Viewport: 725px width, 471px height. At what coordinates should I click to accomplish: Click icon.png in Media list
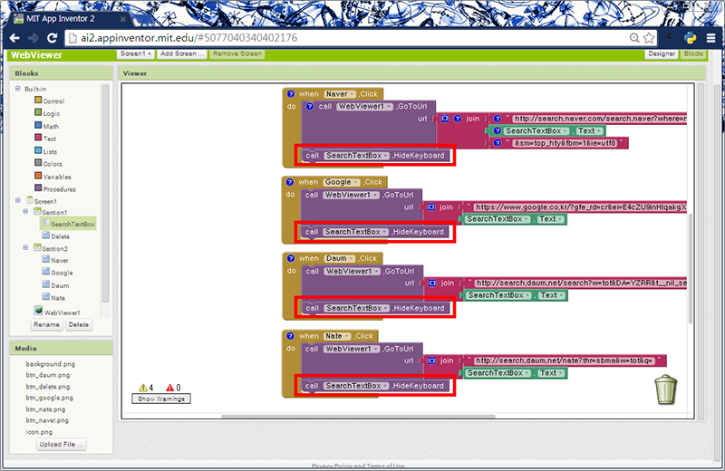pos(39,432)
